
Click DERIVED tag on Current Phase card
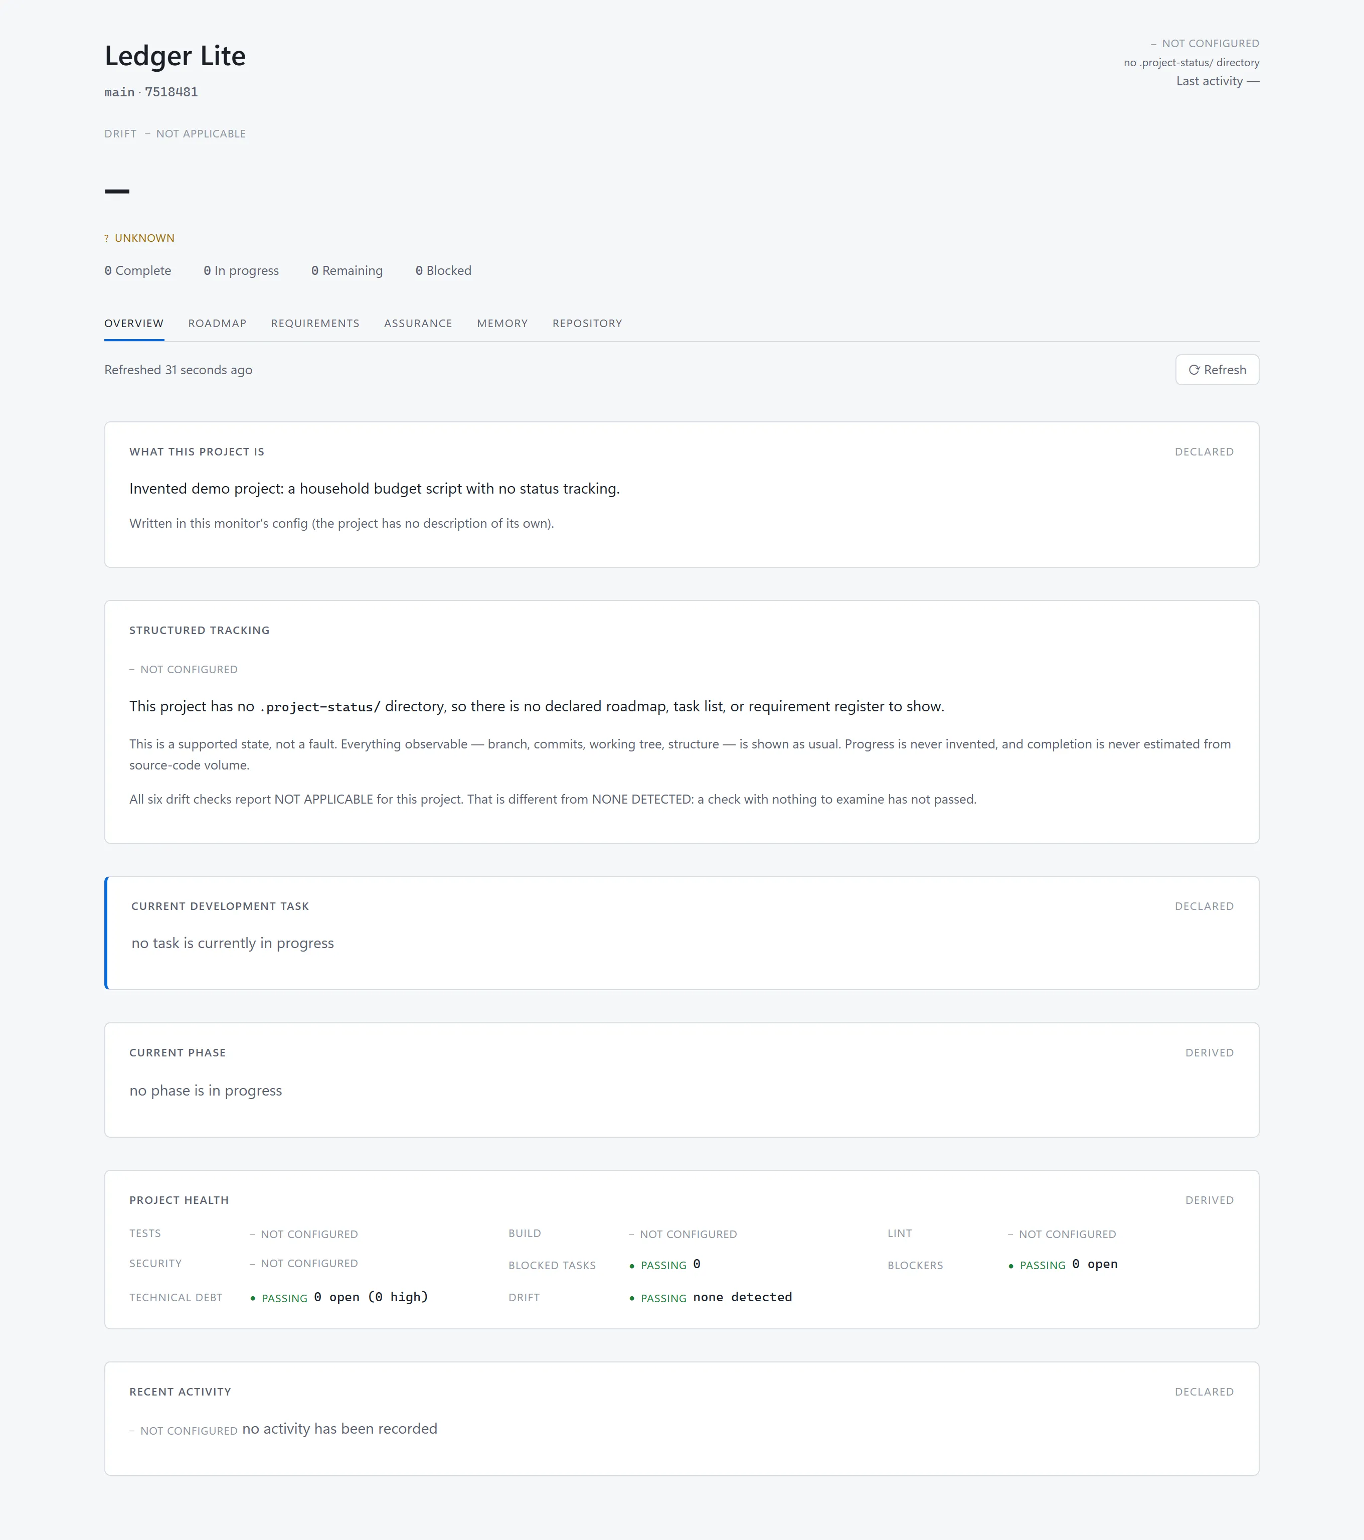(1210, 1052)
